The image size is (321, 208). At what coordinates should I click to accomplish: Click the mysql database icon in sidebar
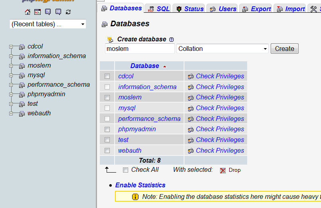22,76
